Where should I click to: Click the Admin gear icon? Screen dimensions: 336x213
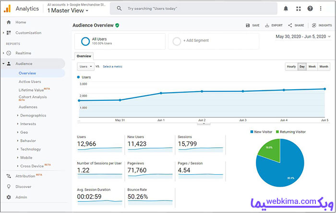coord(9,197)
